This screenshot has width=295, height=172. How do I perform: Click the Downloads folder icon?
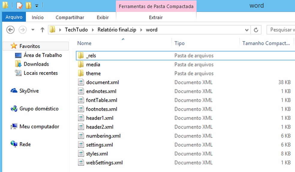(x=18, y=64)
